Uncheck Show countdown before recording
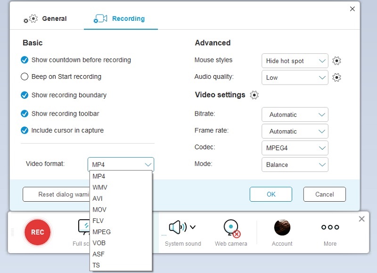The height and width of the screenshot is (273, 377). point(25,60)
